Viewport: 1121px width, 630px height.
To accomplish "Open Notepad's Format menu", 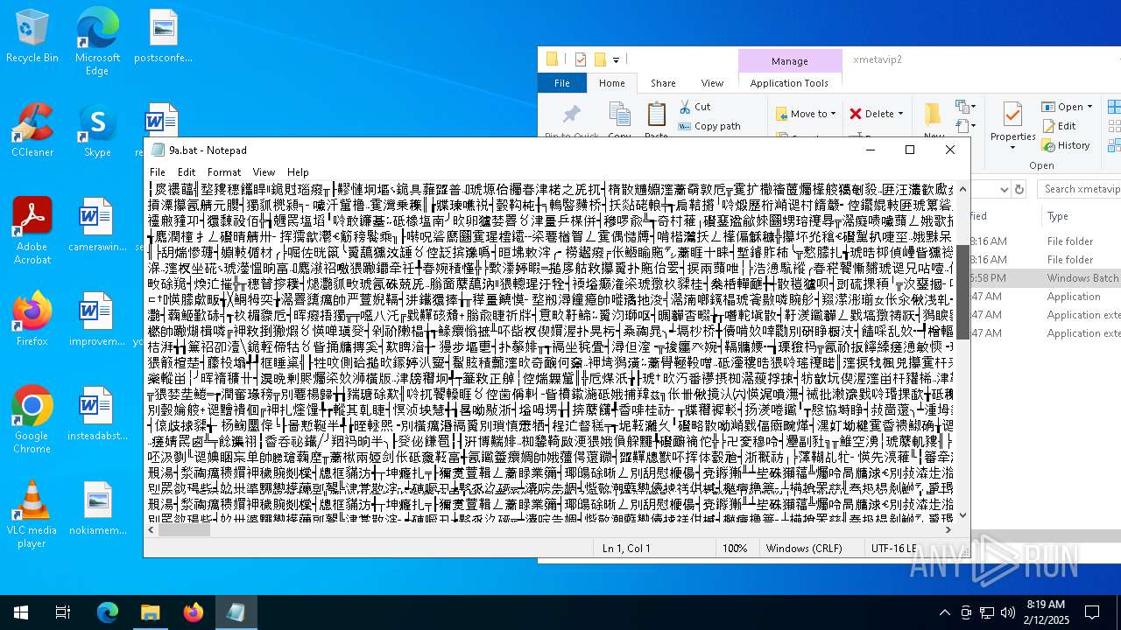I will tap(224, 172).
